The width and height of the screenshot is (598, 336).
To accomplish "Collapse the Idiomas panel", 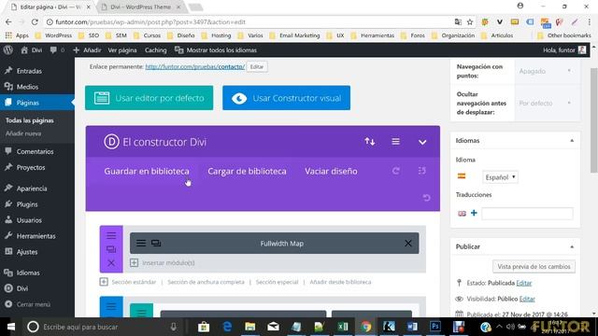I will (x=572, y=141).
